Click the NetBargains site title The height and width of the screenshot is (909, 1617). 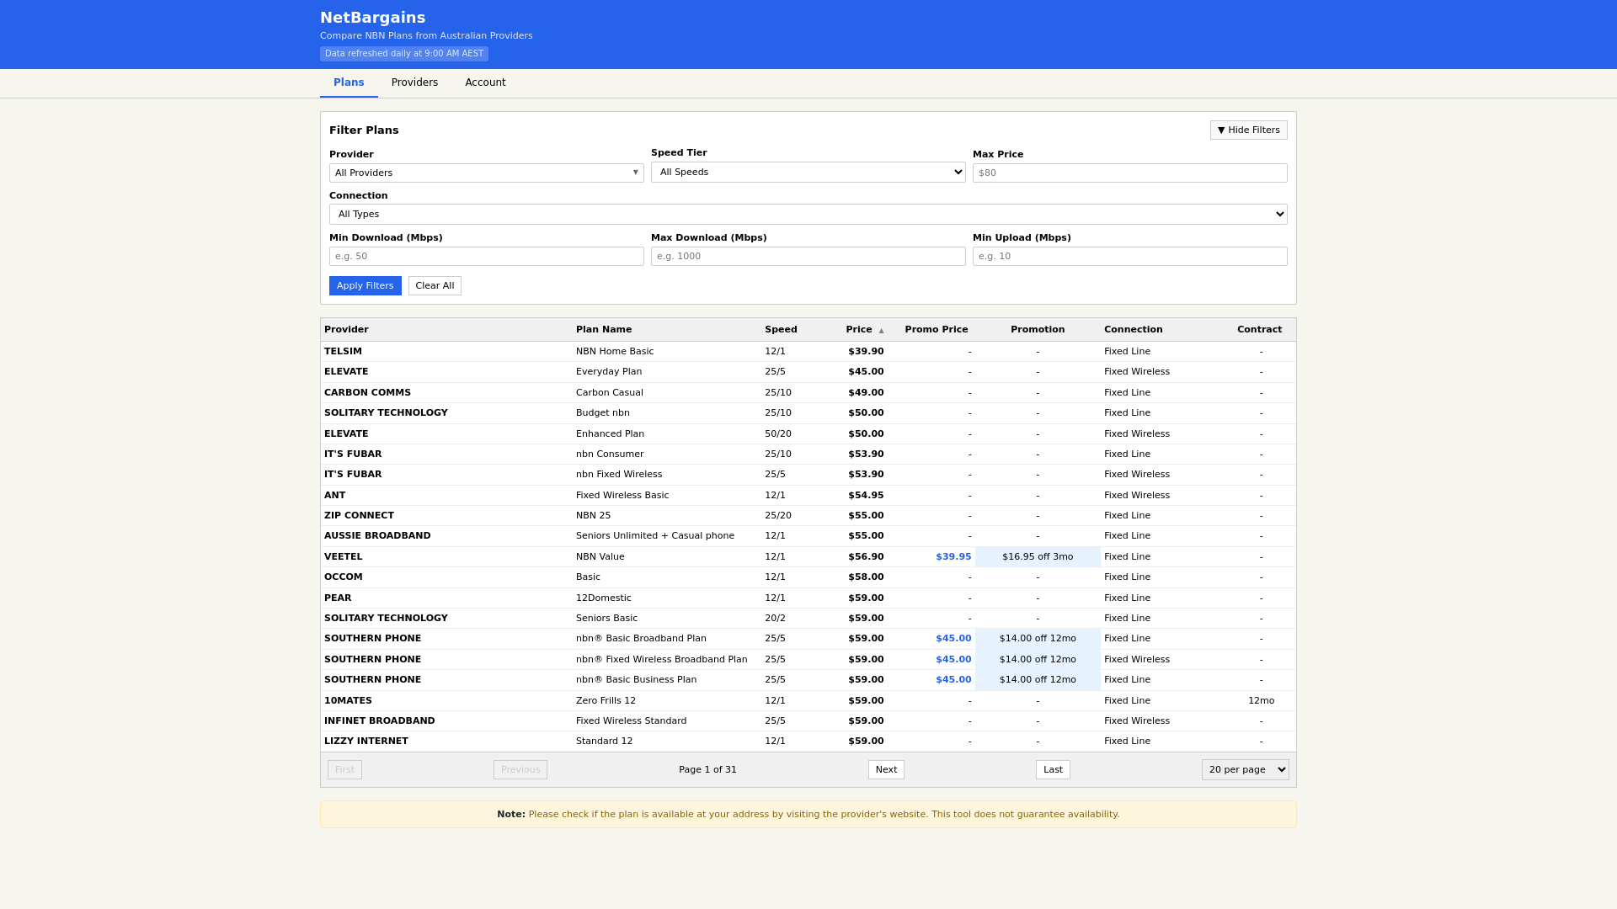372,18
